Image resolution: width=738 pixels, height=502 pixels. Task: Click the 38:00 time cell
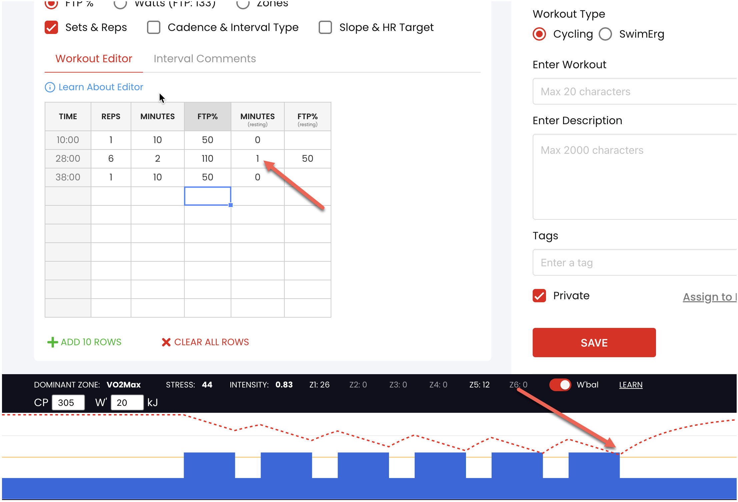tap(68, 177)
